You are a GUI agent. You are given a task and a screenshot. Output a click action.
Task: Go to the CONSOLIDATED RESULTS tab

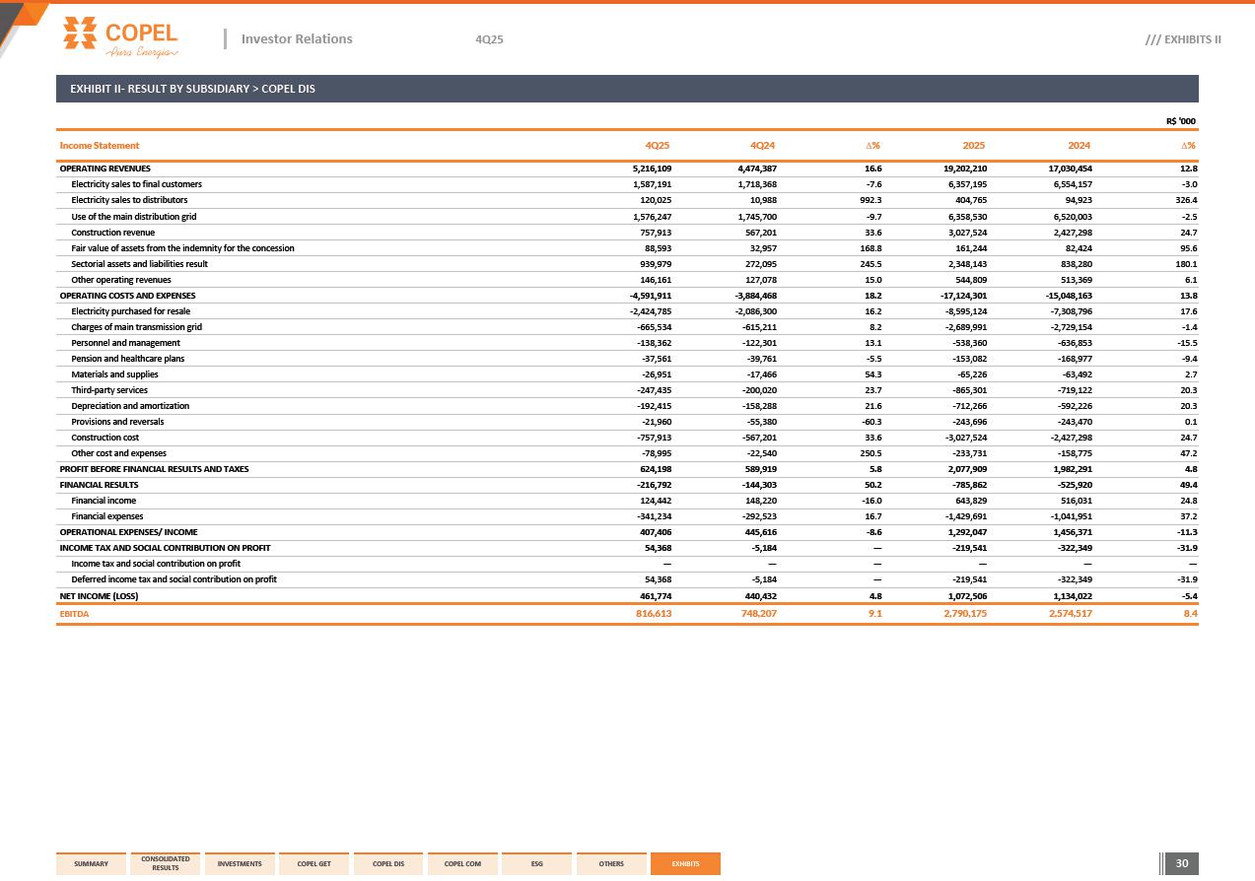click(166, 863)
